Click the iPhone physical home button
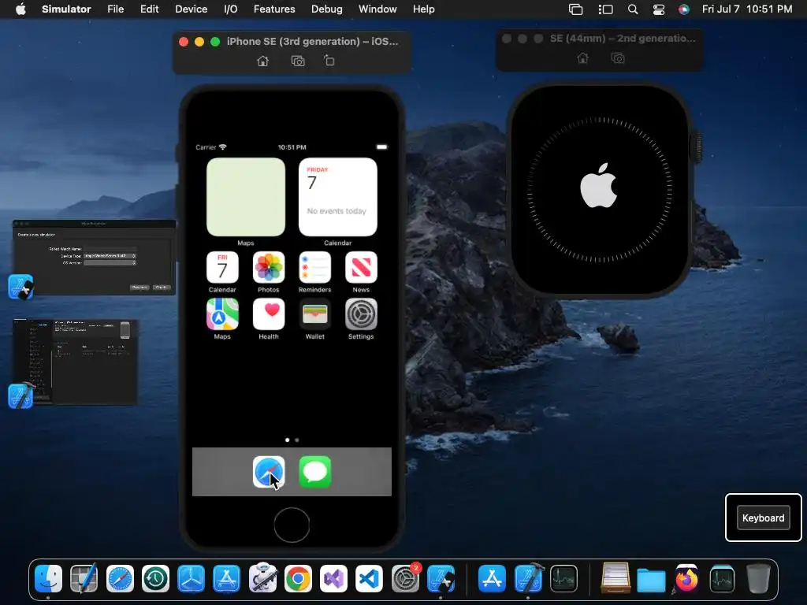 (x=292, y=525)
